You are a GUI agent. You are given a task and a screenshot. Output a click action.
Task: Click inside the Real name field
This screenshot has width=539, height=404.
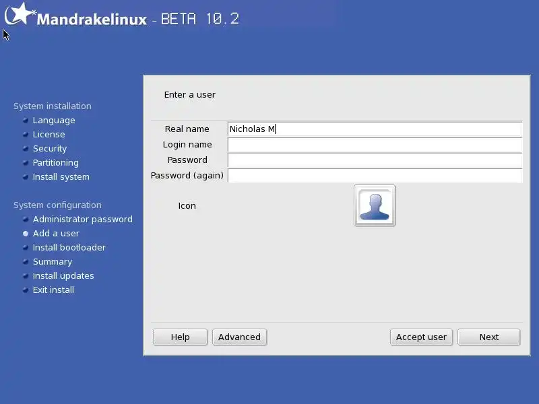click(375, 129)
